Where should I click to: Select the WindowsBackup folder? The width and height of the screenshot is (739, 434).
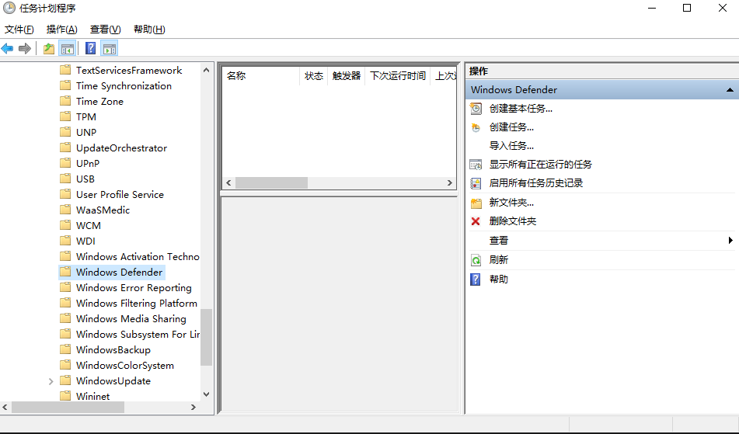tap(113, 349)
